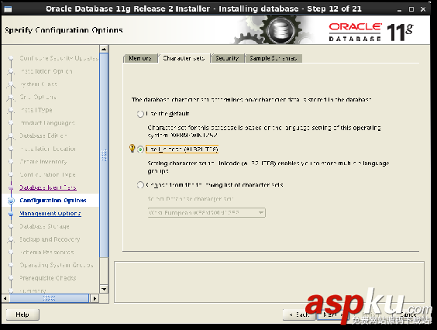Viewport: 437px width, 330px height.
Task: Click the 'Backup and Recovery' step text
Action: point(50,239)
